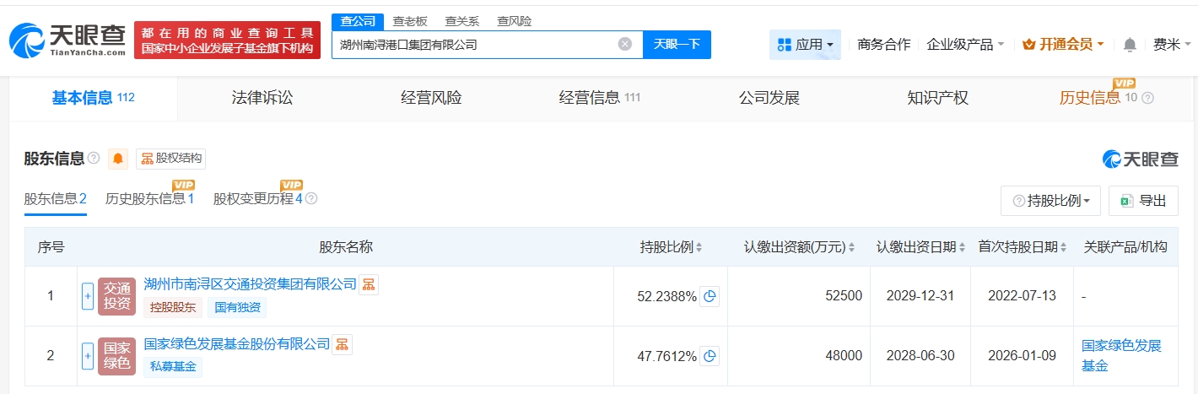Viewport: 1198px width, 394px height.
Task: Click the 天眼一下 search button
Action: coord(677,45)
